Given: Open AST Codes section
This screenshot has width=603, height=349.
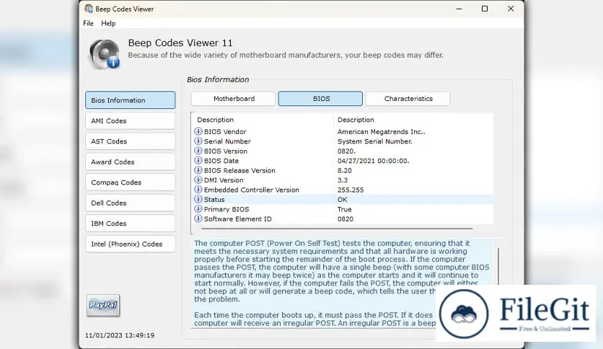Looking at the screenshot, I should point(131,141).
